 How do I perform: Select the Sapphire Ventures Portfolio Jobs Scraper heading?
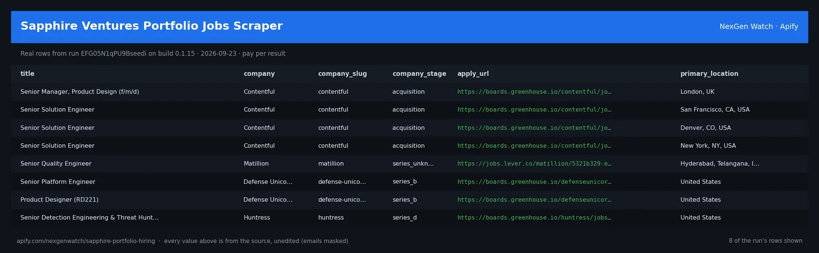coord(152,26)
